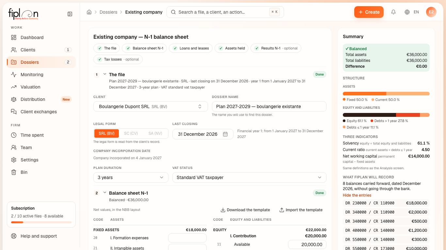Open Help and support

41,236
